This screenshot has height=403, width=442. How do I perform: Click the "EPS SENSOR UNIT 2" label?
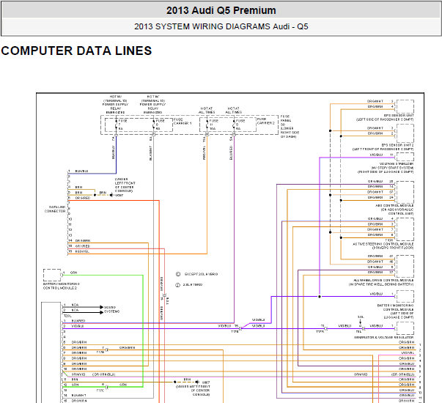pyautogui.click(x=383, y=147)
